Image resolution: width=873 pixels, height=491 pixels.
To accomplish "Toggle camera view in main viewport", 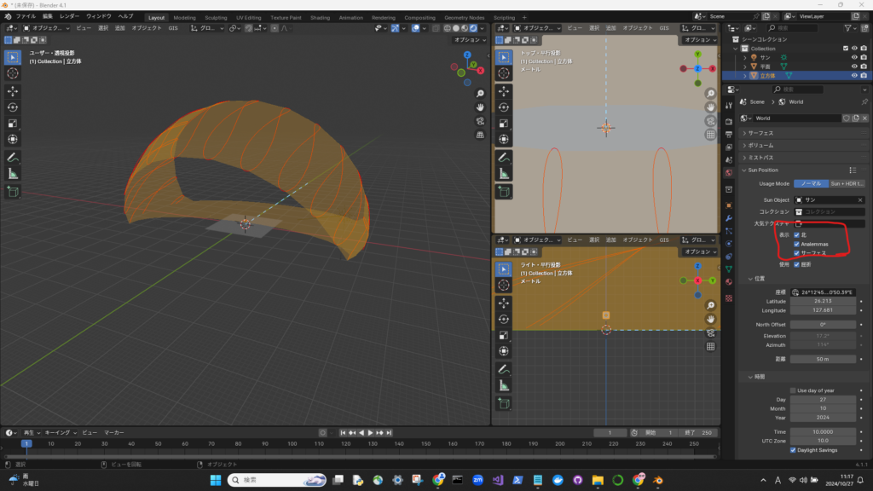I will [x=481, y=120].
